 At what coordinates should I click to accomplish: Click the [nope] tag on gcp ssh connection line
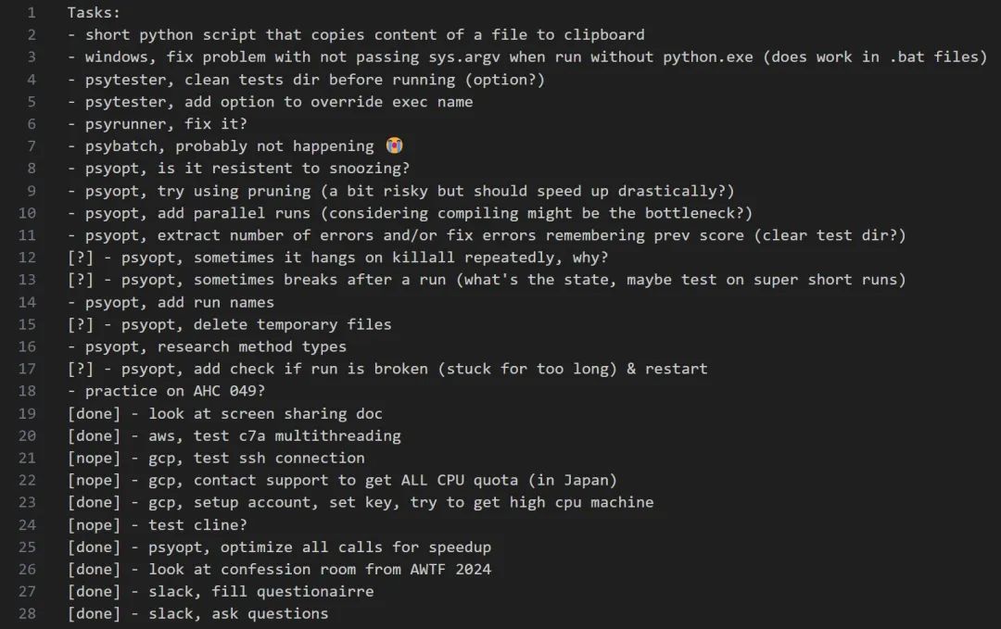[94, 458]
